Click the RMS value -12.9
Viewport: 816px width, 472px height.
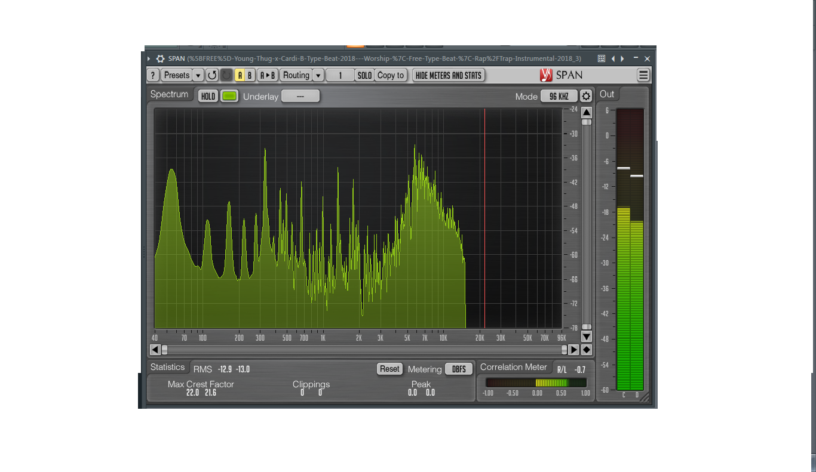pos(225,369)
